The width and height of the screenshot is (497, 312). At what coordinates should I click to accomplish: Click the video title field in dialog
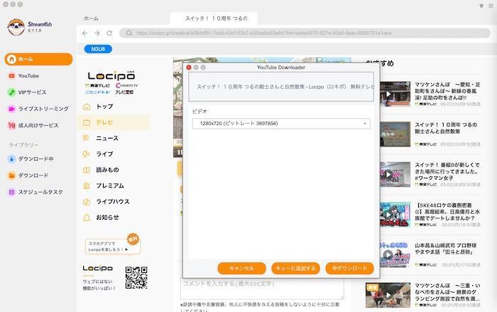coord(281,87)
